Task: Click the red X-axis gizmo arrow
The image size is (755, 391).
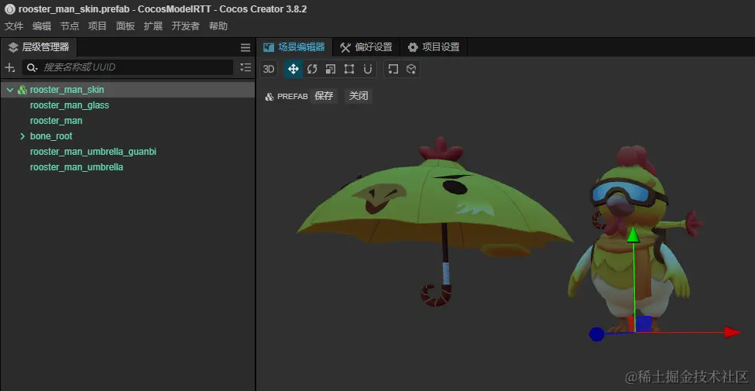Action: (733, 332)
